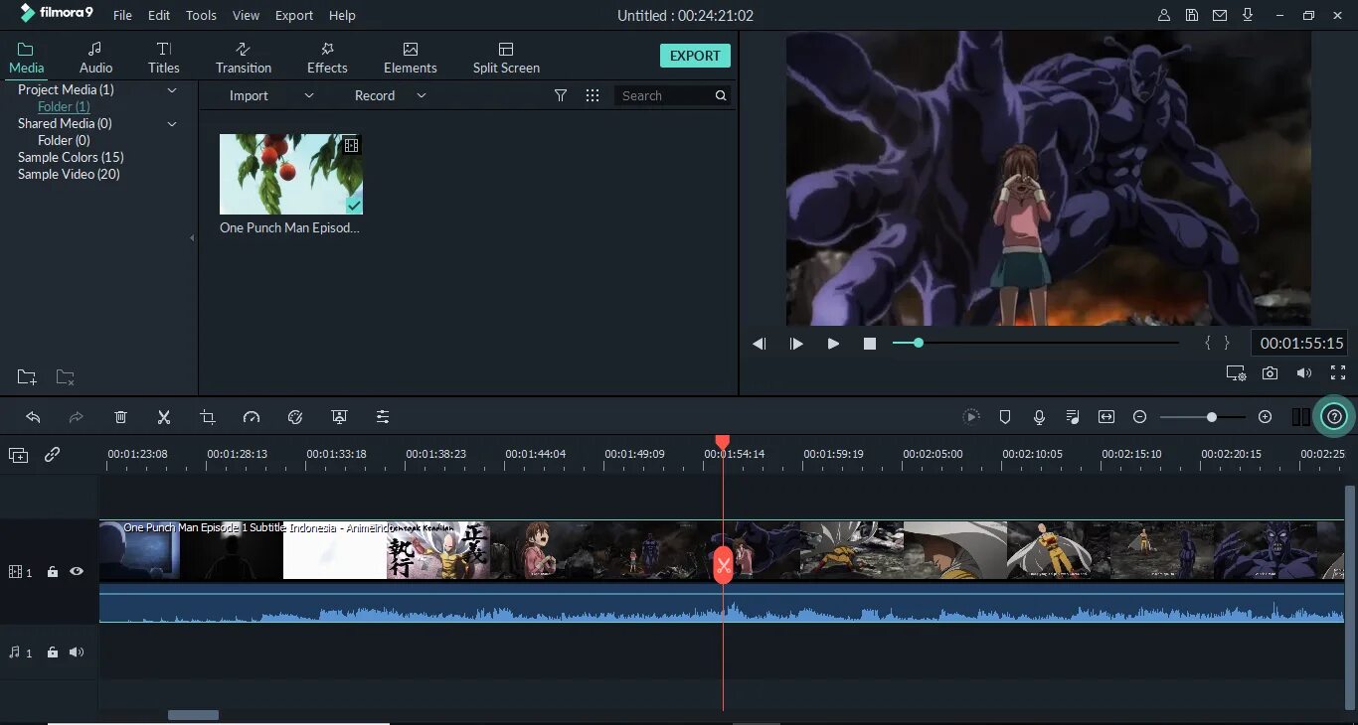1358x725 pixels.
Task: Zoom out the timeline with minus icon
Action: 1140,417
